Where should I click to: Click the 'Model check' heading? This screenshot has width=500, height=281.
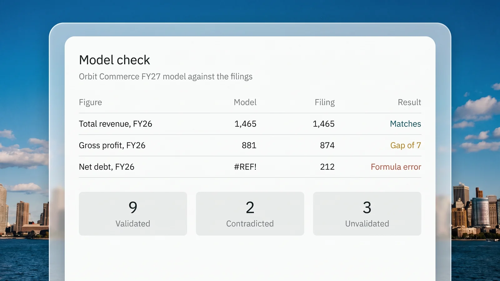pos(114,60)
